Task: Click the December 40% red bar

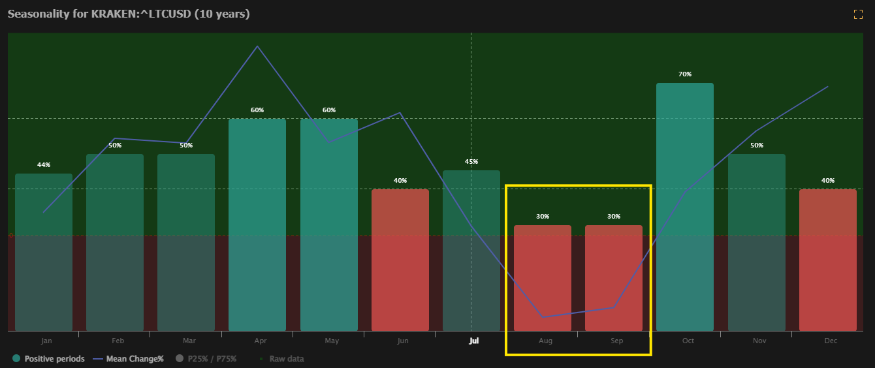Action: [828, 260]
